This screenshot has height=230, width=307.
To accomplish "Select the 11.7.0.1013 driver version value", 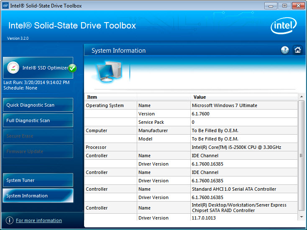I will 204,218.
